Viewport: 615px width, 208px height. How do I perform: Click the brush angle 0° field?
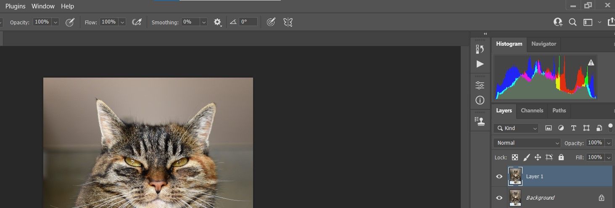point(248,22)
